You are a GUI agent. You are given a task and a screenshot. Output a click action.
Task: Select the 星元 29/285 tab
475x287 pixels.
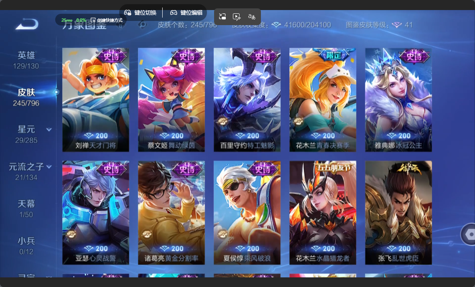(x=26, y=135)
